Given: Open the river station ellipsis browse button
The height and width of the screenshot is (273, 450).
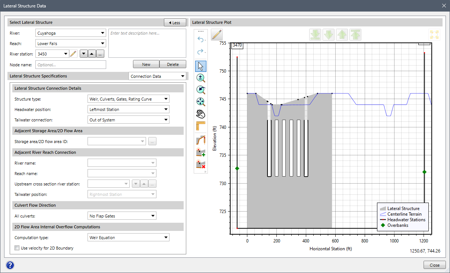Looking at the screenshot, I should (x=100, y=54).
